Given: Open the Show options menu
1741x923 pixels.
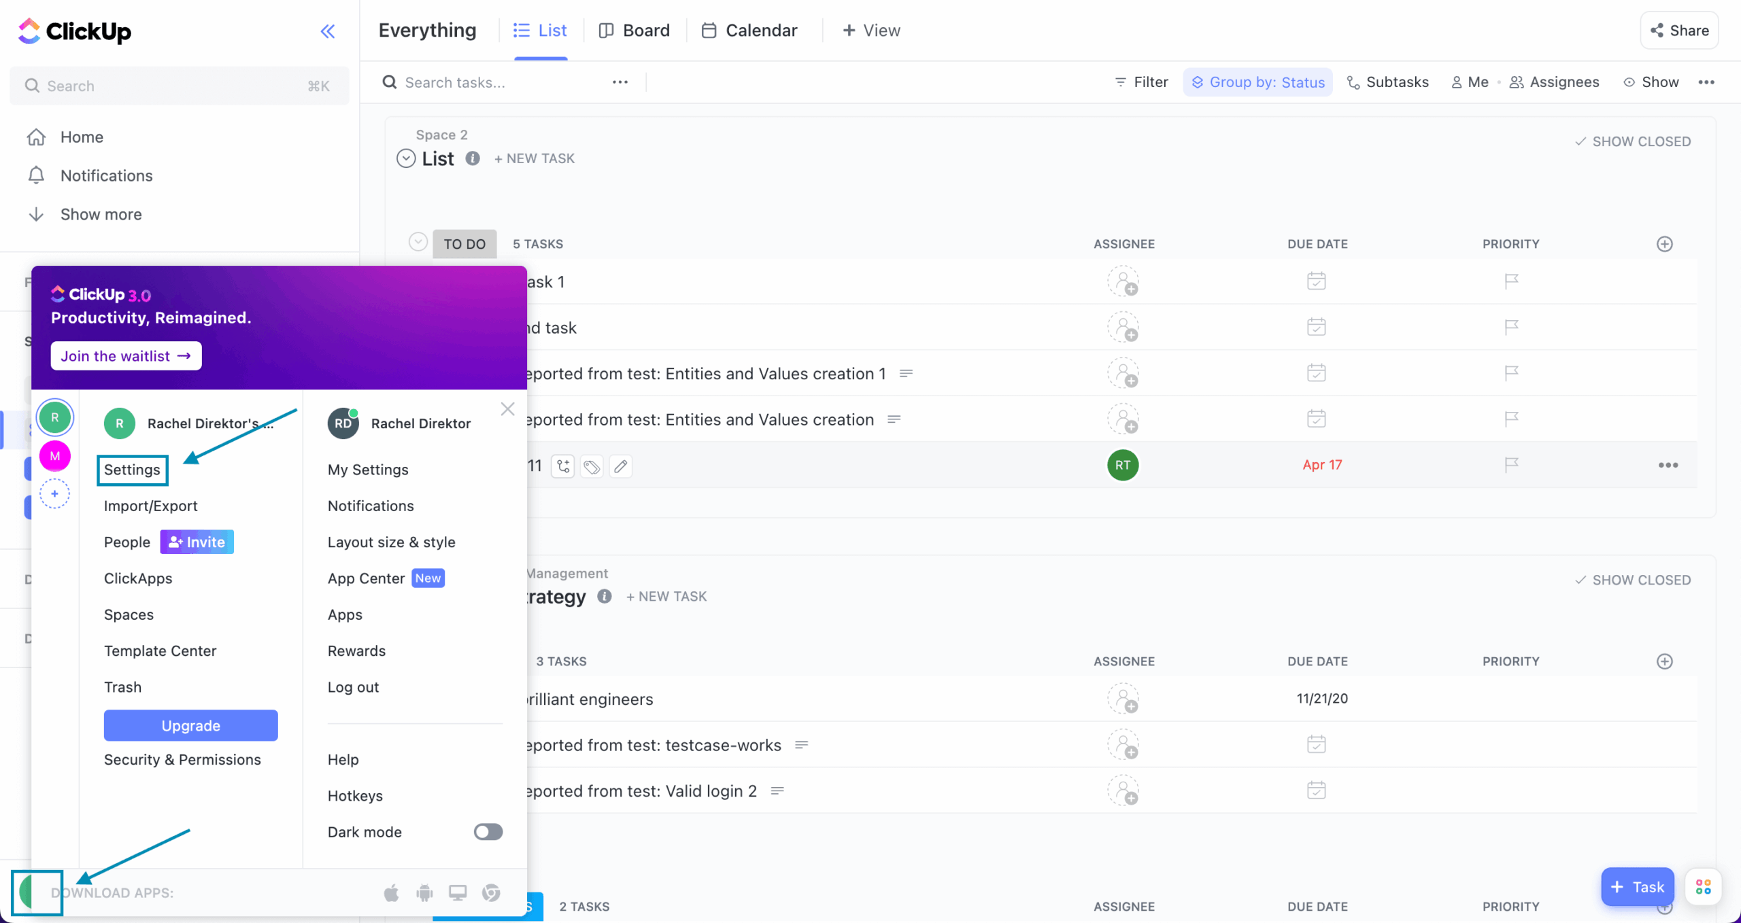Looking at the screenshot, I should [x=1651, y=82].
